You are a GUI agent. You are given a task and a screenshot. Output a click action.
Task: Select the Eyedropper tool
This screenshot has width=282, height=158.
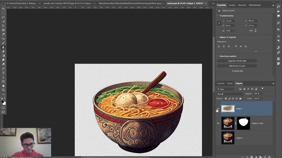(3, 34)
